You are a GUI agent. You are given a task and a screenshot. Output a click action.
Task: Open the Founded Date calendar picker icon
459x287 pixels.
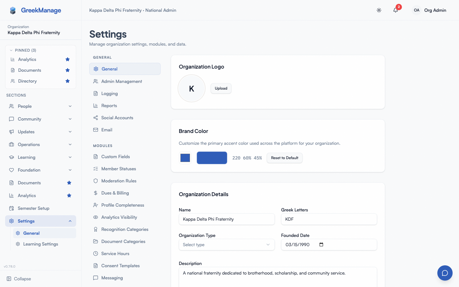[x=321, y=245]
